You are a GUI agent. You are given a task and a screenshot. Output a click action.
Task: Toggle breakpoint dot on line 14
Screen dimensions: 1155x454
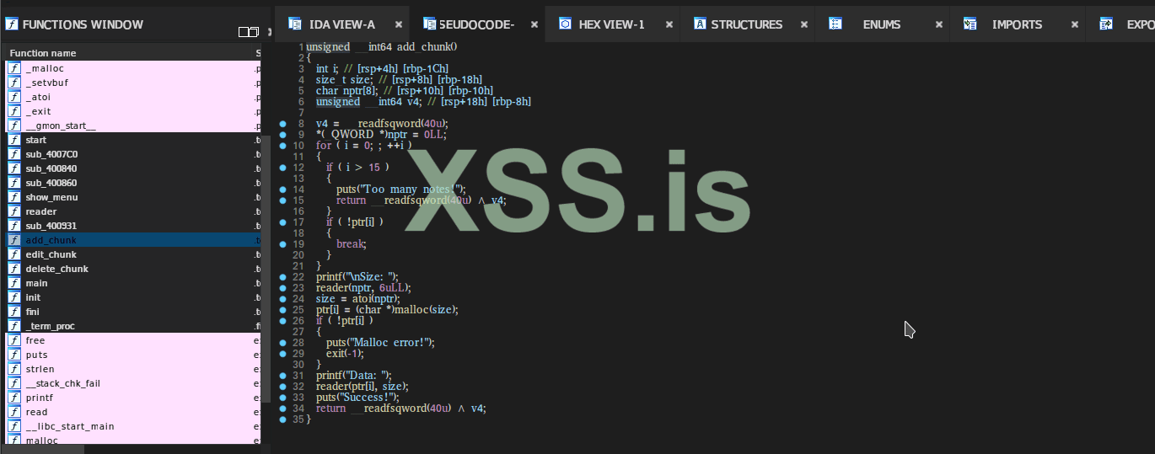point(284,190)
